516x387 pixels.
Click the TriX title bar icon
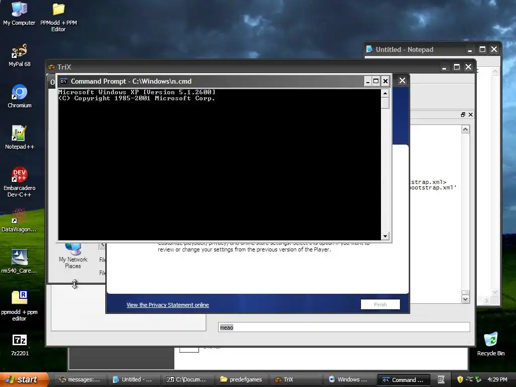[52, 67]
